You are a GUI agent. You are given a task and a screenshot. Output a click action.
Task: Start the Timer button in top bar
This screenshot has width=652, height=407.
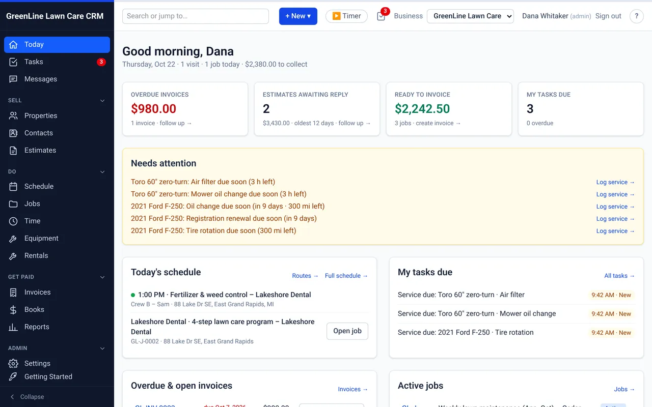click(346, 16)
